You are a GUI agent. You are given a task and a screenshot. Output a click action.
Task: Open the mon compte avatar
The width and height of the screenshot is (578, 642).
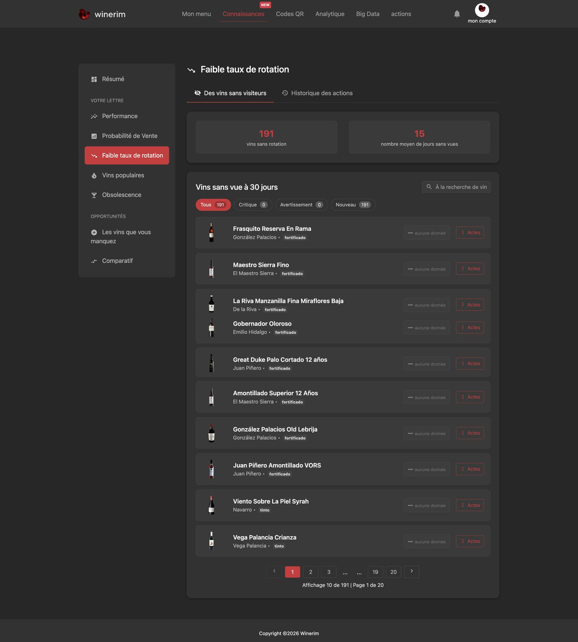482,10
